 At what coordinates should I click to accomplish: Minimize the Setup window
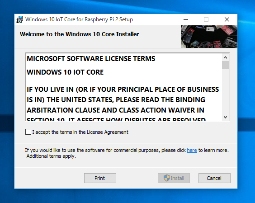click(186, 19)
